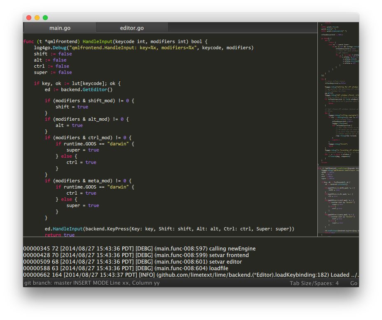This screenshot has height=320, width=382.
Task: Maximize window with the green button
Action: 45,18
